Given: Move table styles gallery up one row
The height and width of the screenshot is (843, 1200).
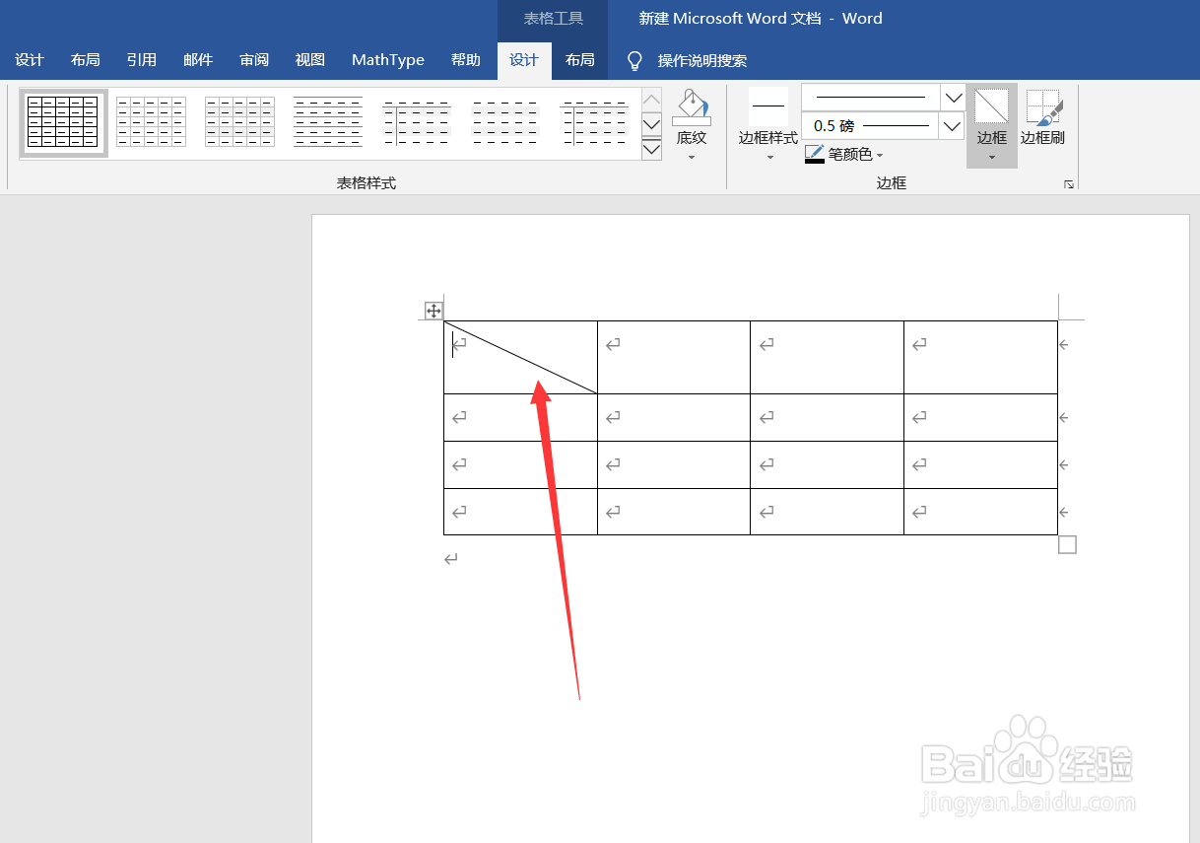Looking at the screenshot, I should pos(651,100).
